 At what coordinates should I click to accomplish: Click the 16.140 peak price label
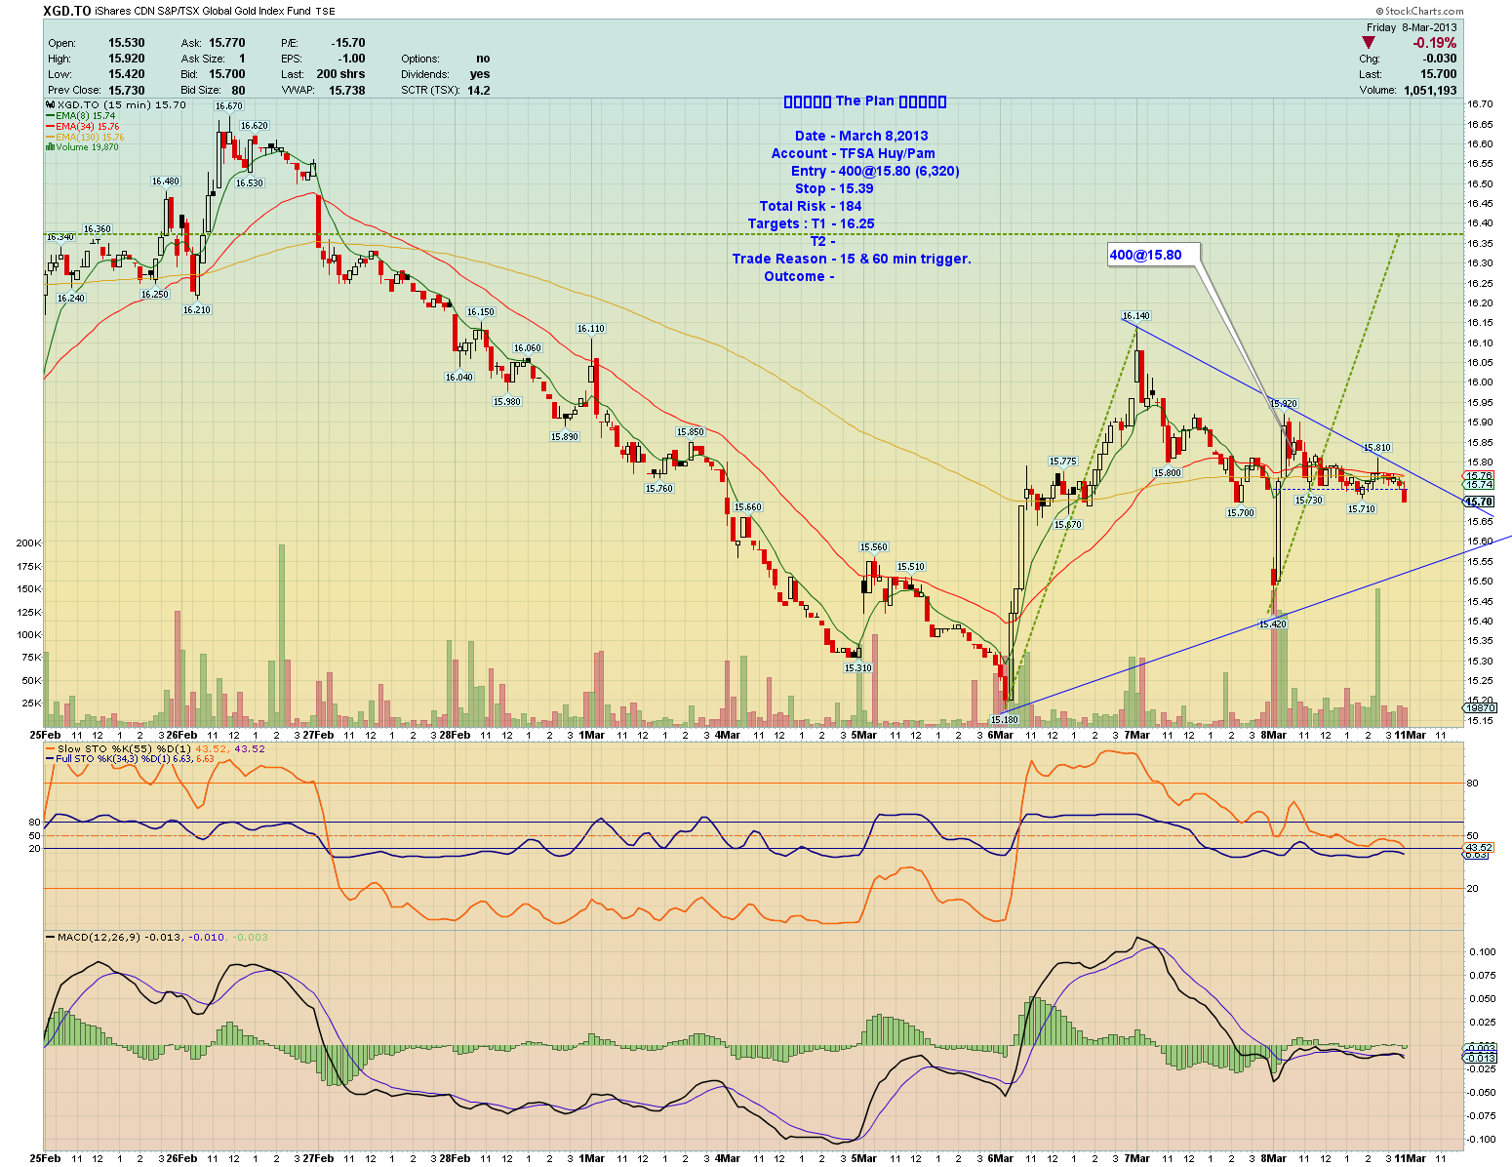pyautogui.click(x=1135, y=315)
